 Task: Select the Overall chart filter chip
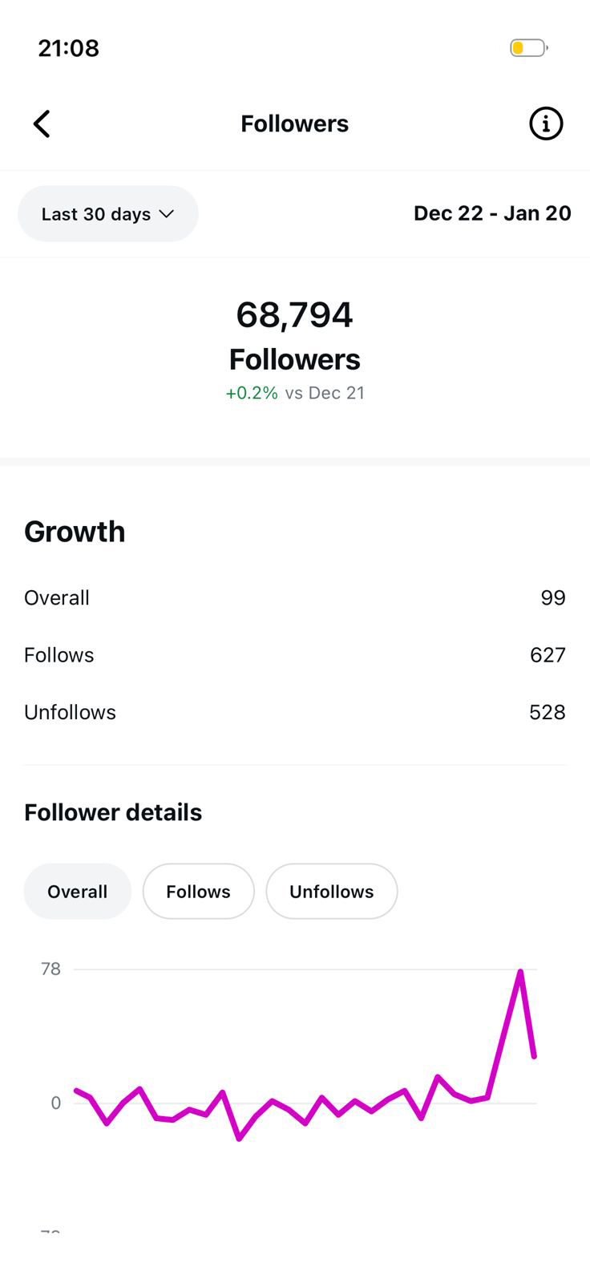77,892
